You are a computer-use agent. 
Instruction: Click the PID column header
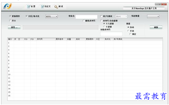(33, 39)
